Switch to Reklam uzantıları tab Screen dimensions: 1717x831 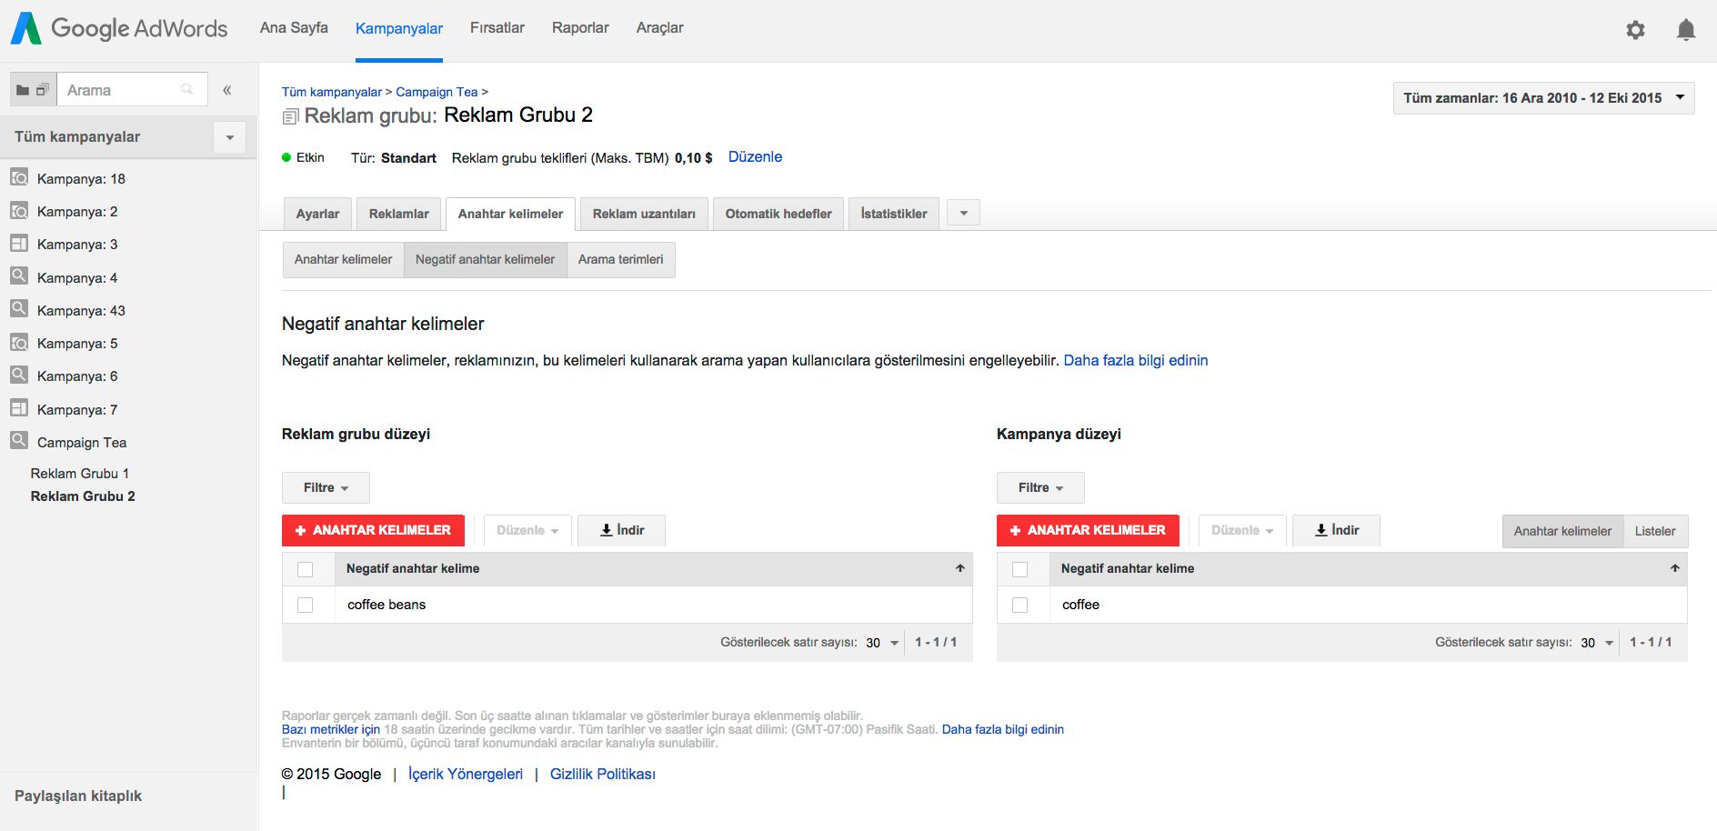pyautogui.click(x=644, y=214)
